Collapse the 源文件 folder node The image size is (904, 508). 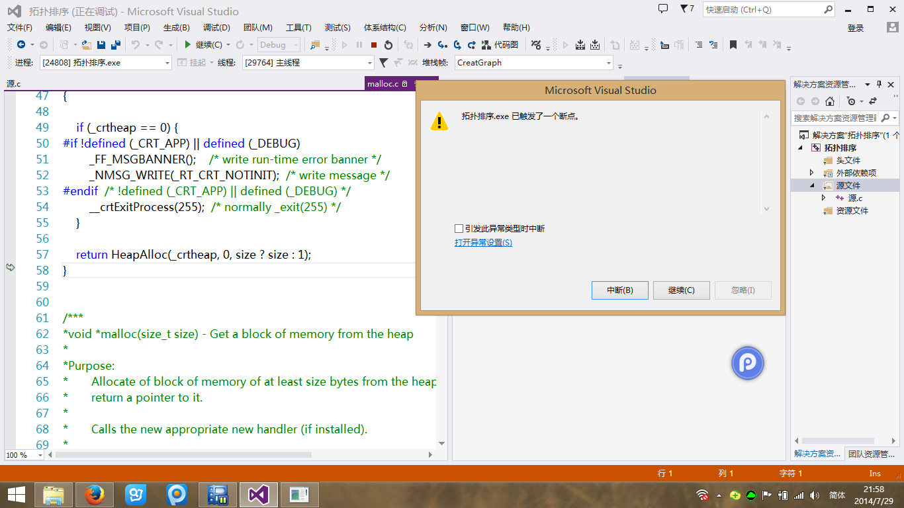pos(813,185)
